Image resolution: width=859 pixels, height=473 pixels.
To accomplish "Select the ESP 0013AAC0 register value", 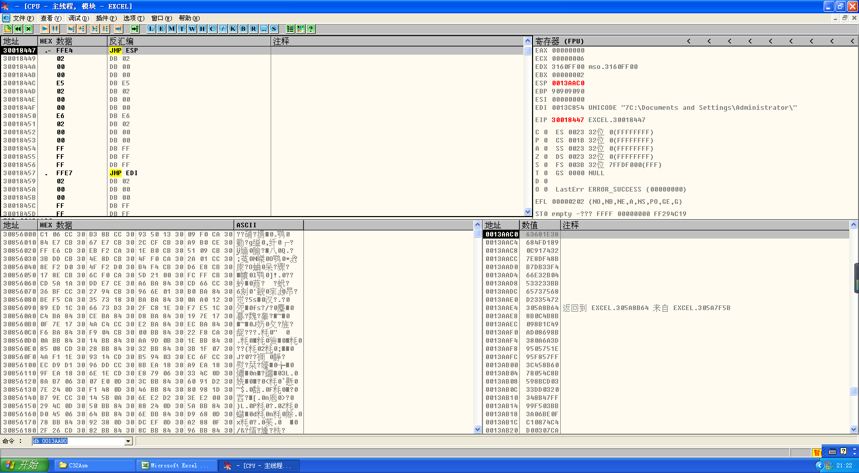I will tap(568, 83).
